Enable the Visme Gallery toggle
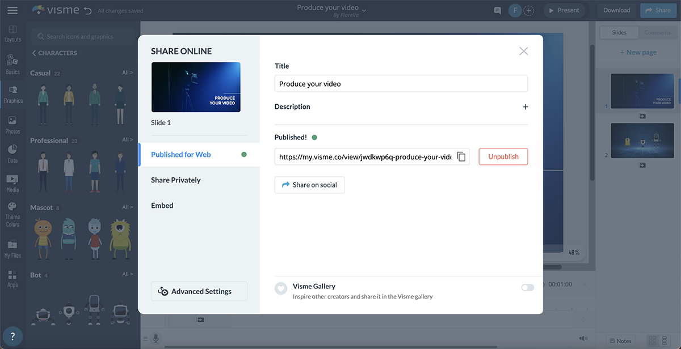Image resolution: width=681 pixels, height=349 pixels. coord(527,288)
